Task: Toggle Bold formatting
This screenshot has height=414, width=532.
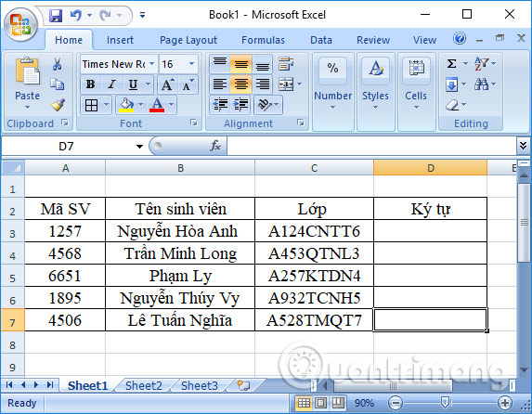Action: [90, 84]
